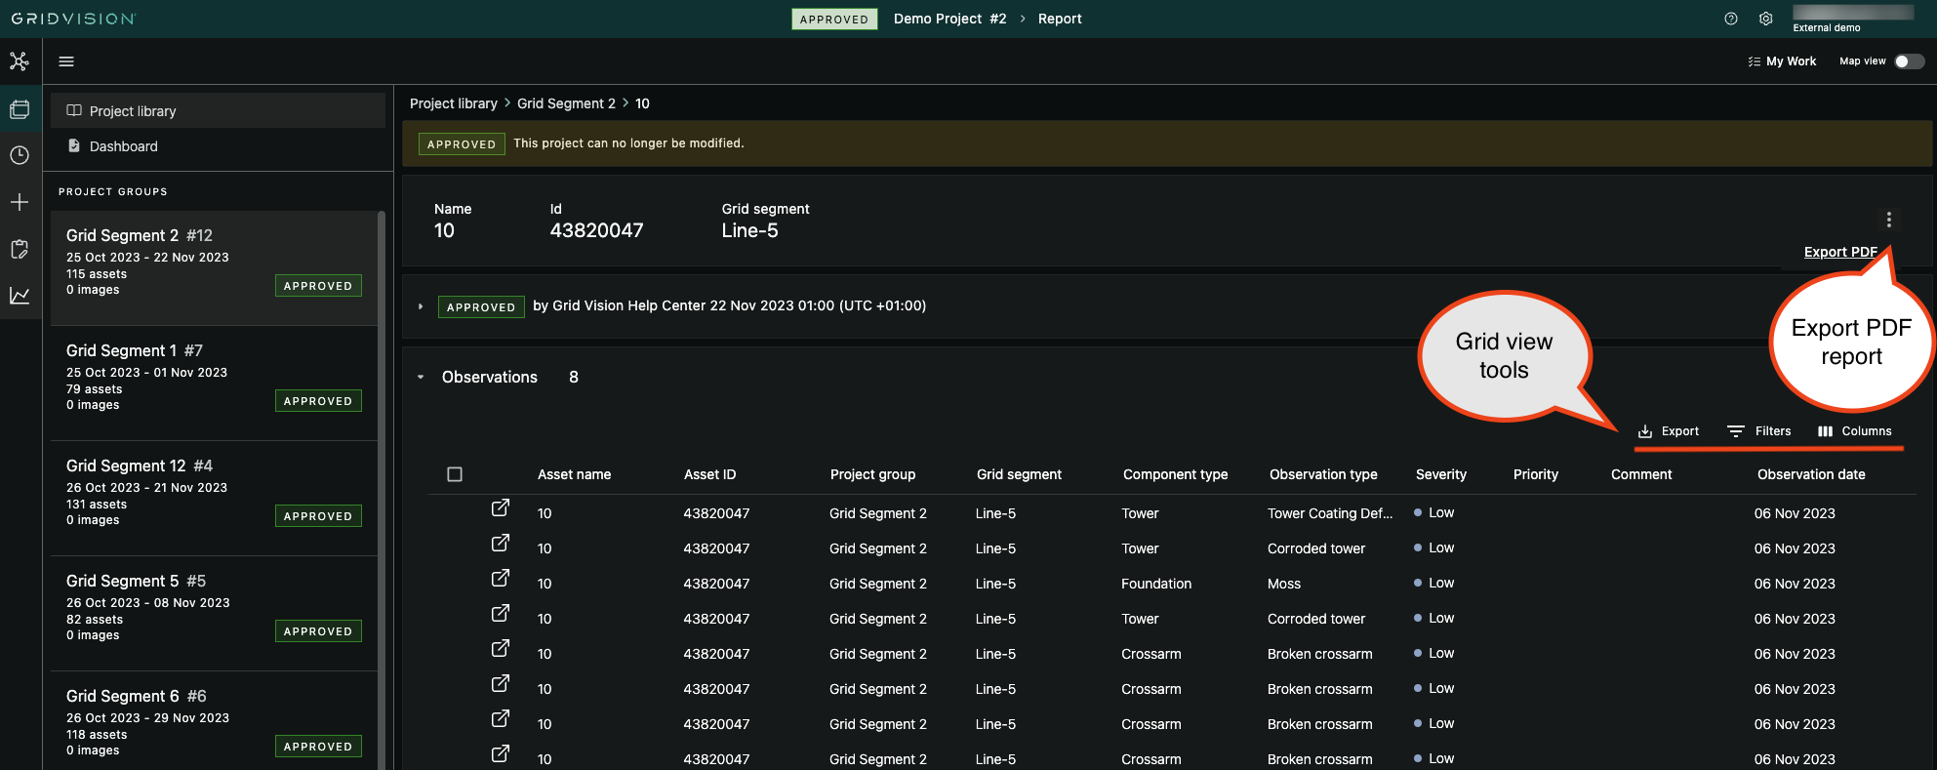Open the analytics chart icon in sidebar
The width and height of the screenshot is (1937, 770).
click(20, 296)
